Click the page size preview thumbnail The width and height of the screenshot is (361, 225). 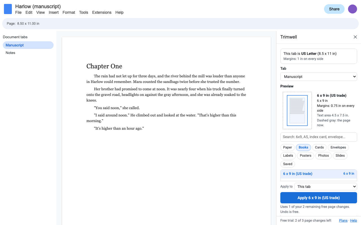pyautogui.click(x=297, y=111)
